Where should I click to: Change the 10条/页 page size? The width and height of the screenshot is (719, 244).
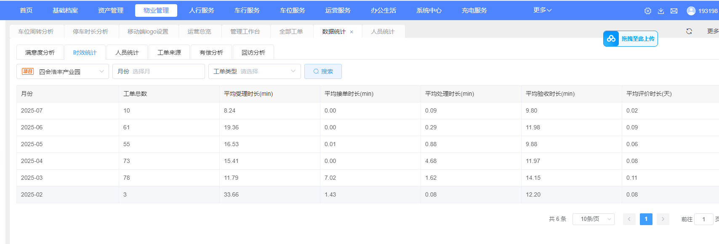coord(593,219)
